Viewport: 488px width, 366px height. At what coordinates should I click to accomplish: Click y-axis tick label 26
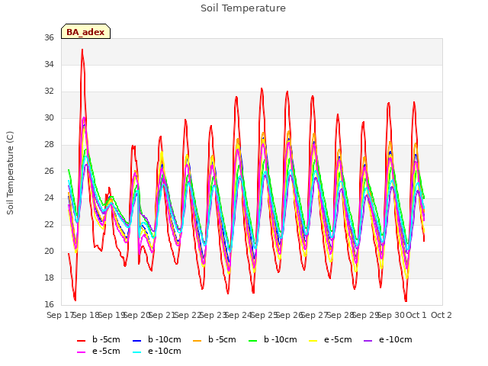pyautogui.click(x=49, y=171)
